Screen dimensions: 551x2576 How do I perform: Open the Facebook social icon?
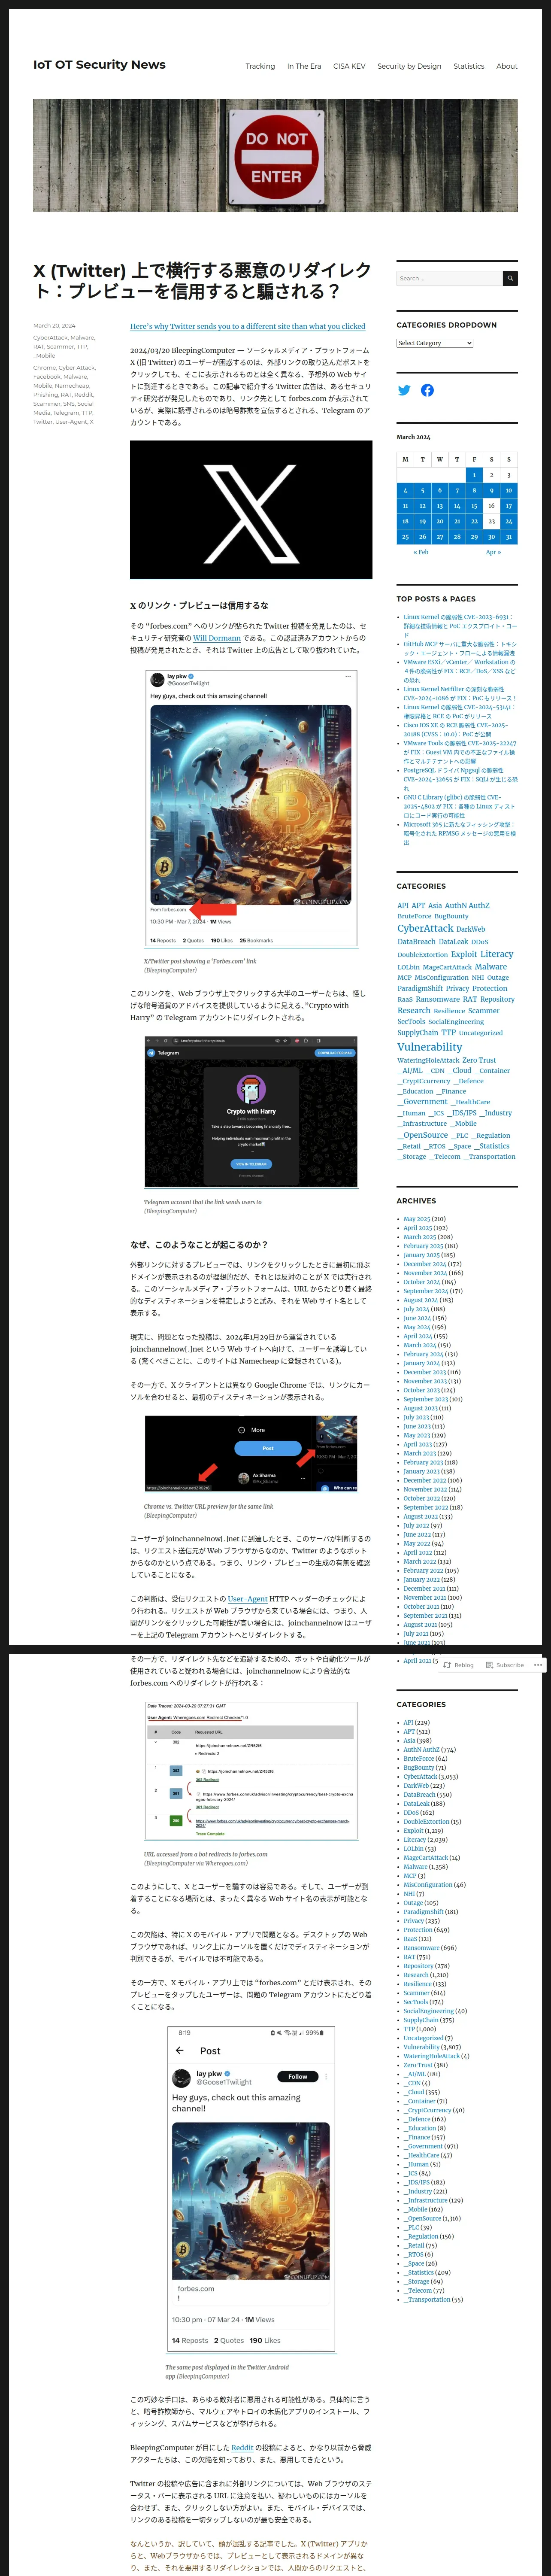point(427,390)
